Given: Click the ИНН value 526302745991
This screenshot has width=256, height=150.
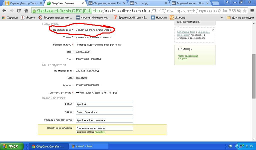Looking at the screenshot, I should 83,52.
